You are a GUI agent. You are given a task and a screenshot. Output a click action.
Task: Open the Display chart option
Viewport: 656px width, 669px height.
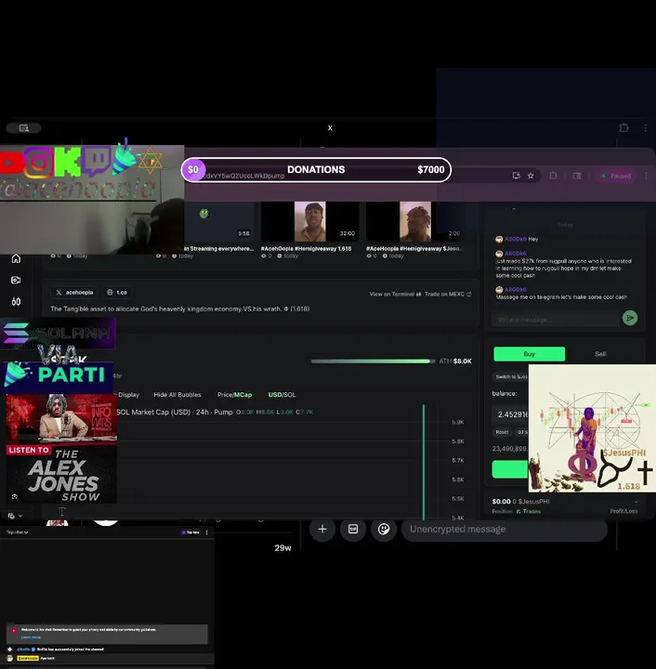[x=128, y=395]
